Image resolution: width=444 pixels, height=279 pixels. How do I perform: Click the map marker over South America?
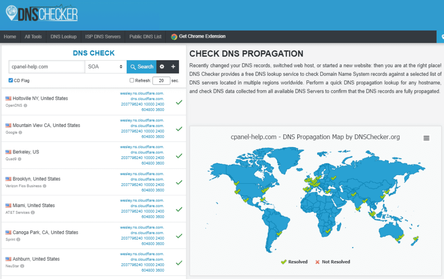click(279, 234)
